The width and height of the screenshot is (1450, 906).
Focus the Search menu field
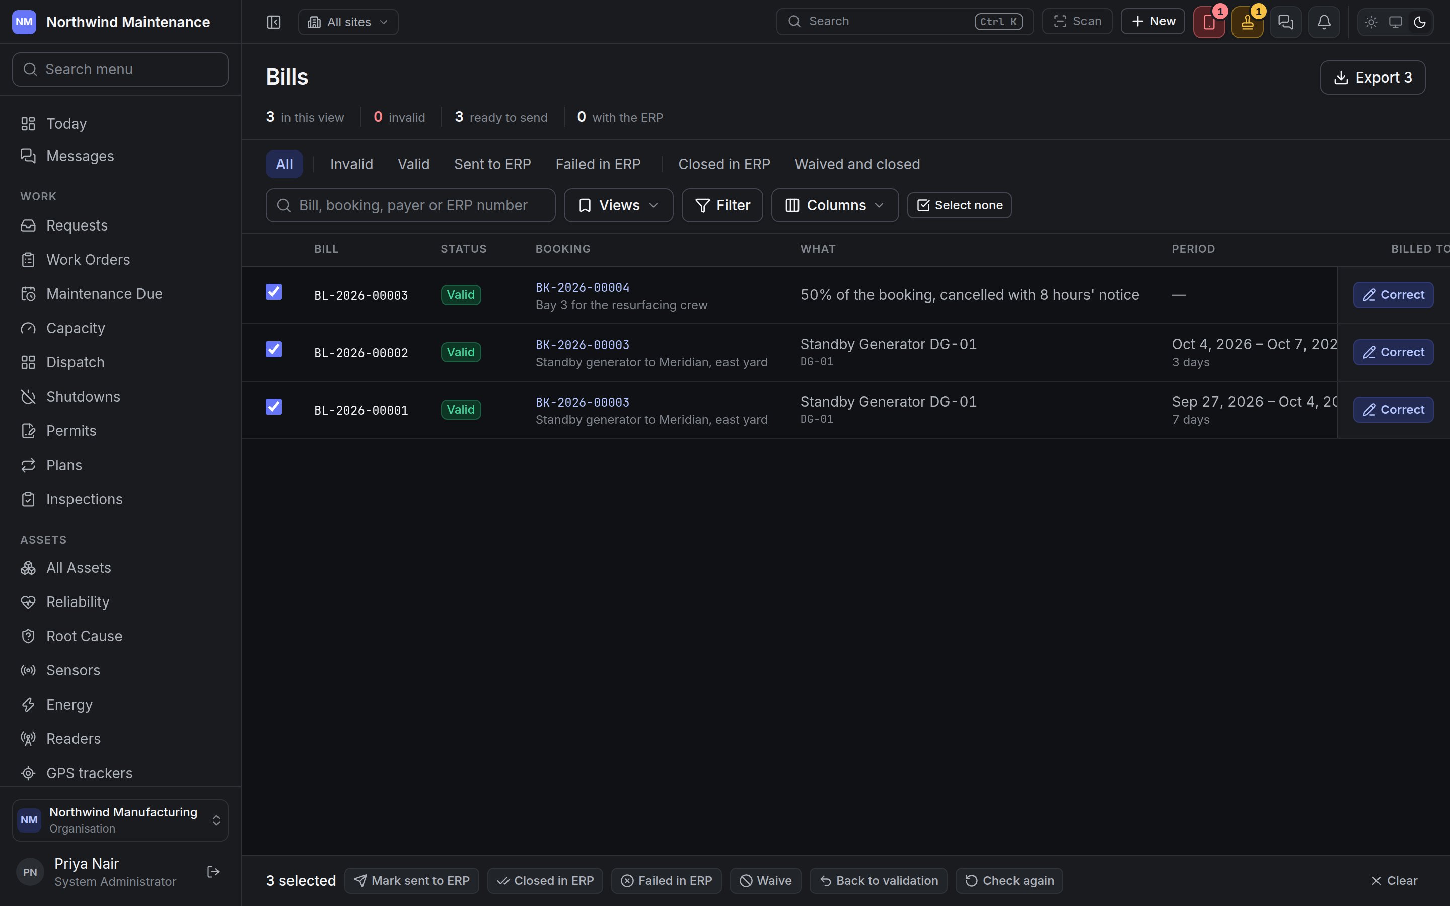[x=120, y=69]
